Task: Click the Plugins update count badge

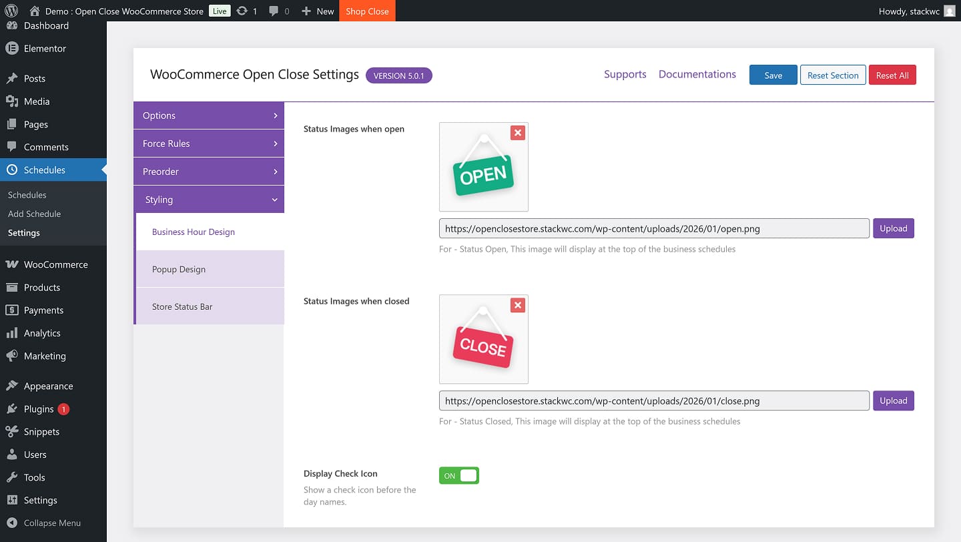Action: click(63, 409)
